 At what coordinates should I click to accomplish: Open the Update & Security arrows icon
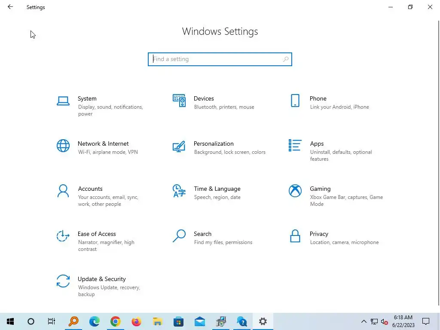63,281
